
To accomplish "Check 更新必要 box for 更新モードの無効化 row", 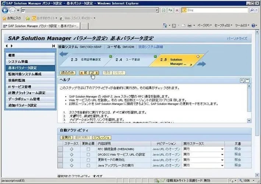I will [88, 160].
